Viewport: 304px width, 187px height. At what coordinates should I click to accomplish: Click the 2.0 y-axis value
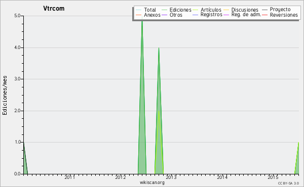(x=17, y=111)
